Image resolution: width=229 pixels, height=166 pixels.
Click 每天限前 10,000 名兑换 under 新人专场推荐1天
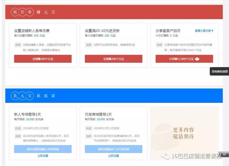click(x=29, y=119)
